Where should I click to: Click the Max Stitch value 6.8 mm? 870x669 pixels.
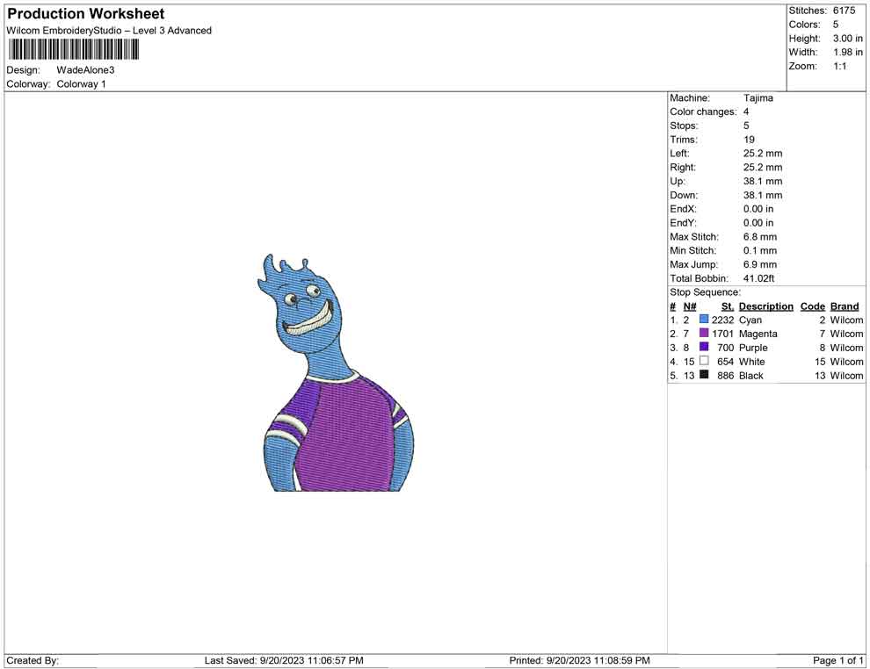(760, 237)
